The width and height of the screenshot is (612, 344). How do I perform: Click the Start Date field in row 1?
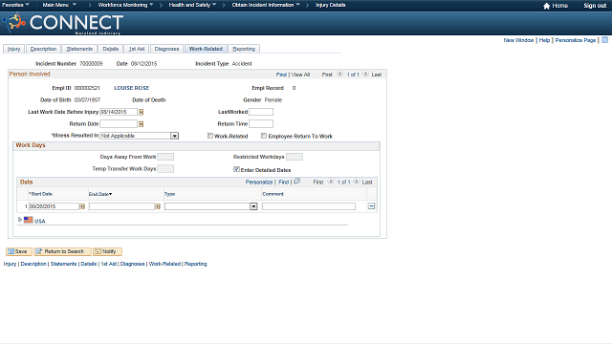(54, 206)
